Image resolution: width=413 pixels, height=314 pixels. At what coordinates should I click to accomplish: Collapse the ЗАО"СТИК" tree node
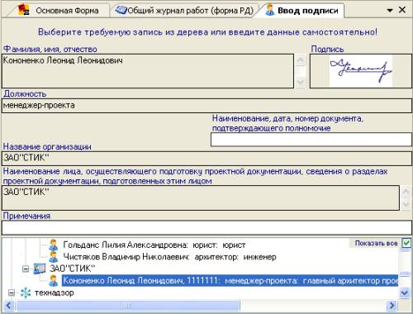tap(26, 269)
